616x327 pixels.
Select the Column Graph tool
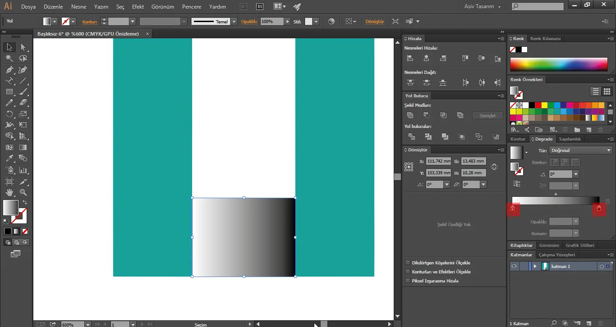click(x=23, y=170)
